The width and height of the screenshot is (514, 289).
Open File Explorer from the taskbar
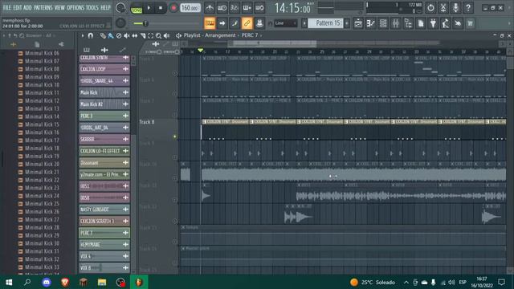click(102, 282)
